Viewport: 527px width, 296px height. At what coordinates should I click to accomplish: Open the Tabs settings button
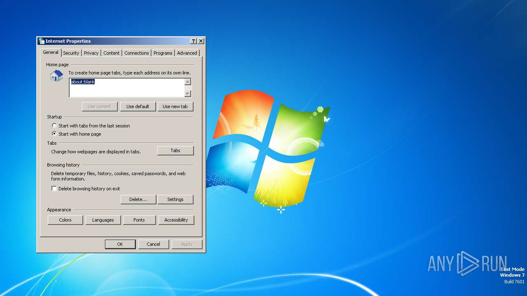[x=175, y=150]
